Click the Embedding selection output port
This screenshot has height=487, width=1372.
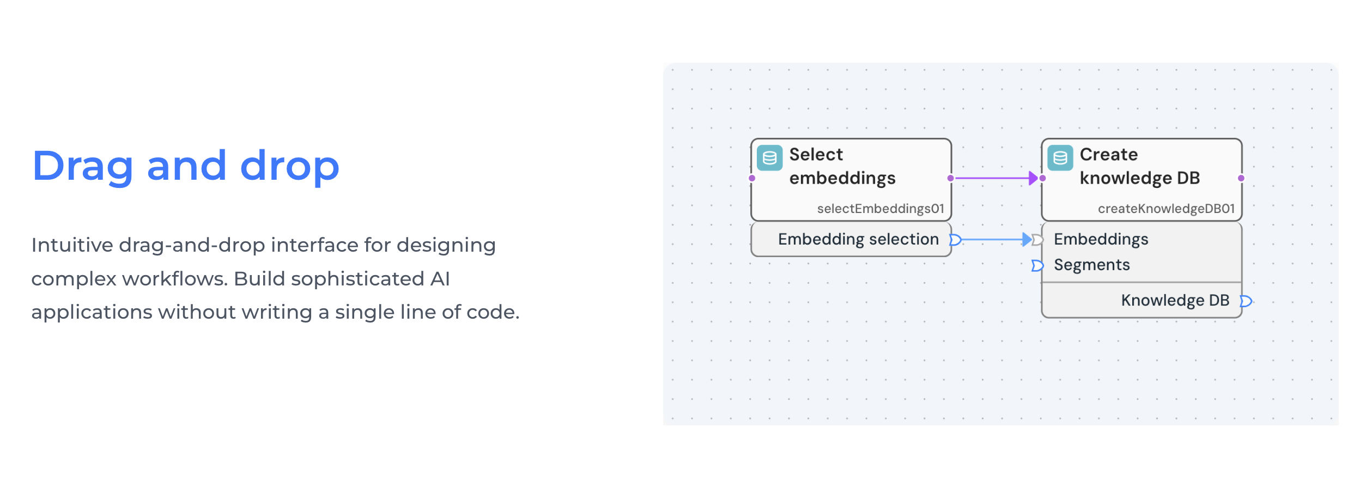tap(955, 240)
